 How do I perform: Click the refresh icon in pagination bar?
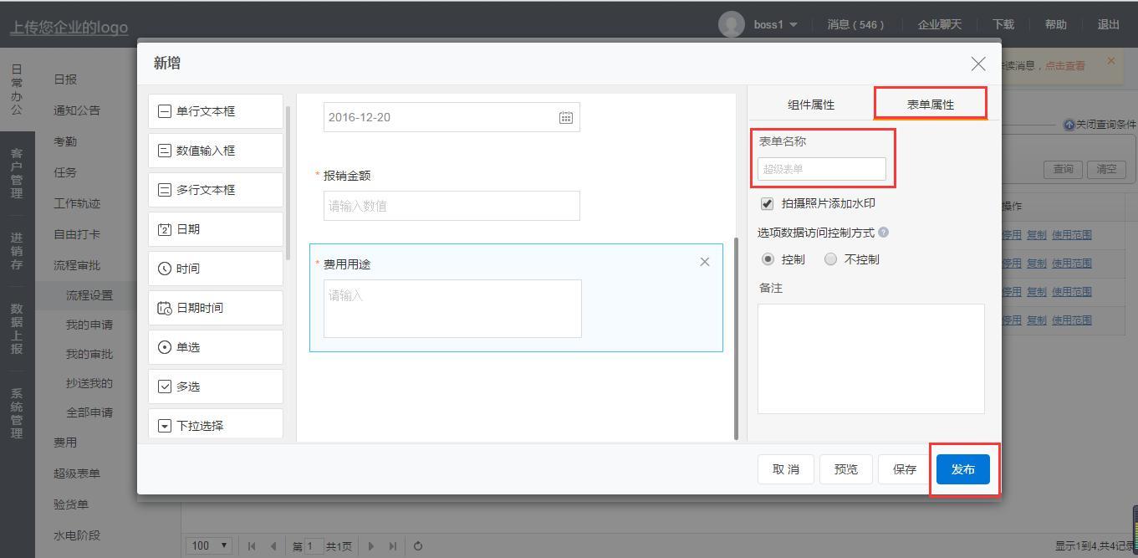(x=418, y=546)
